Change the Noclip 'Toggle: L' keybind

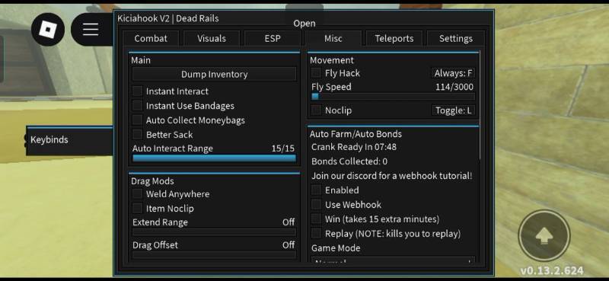[x=453, y=110]
